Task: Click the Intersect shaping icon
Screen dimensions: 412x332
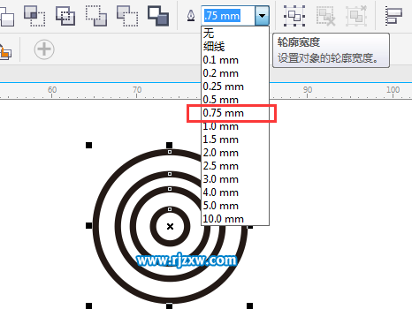Action: tap(65, 16)
